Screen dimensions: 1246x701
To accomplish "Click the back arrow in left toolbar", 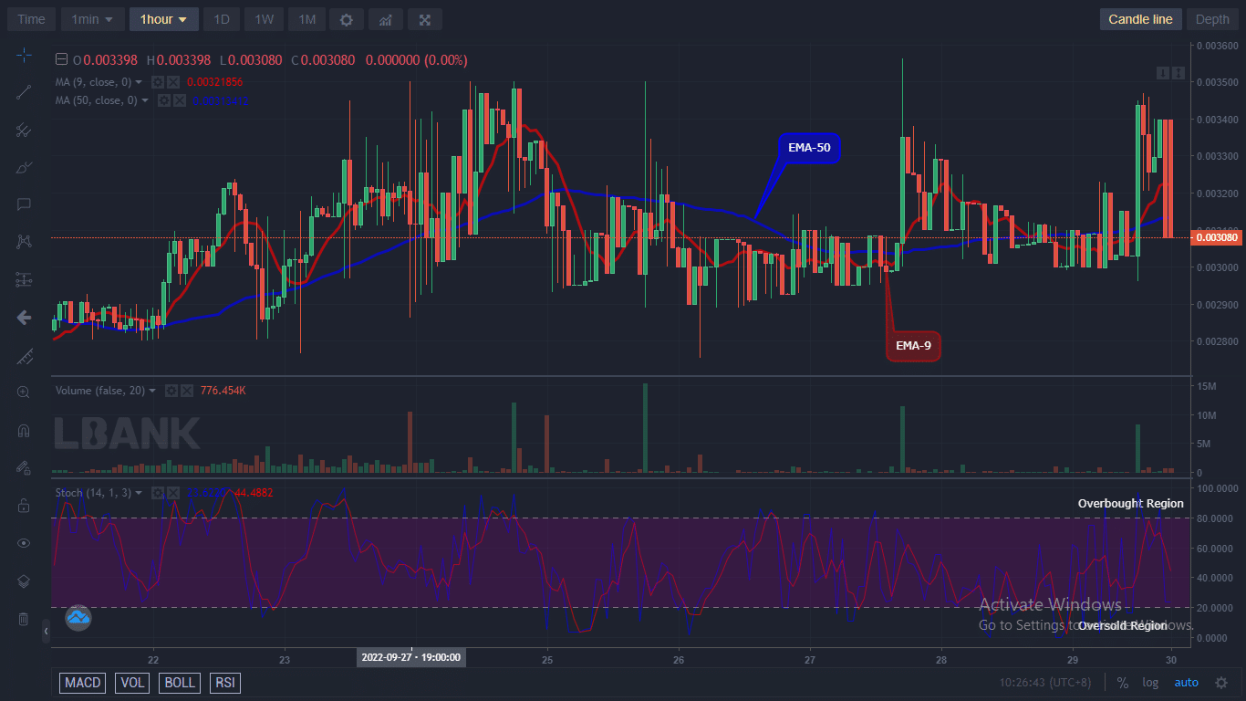I will pyautogui.click(x=24, y=318).
